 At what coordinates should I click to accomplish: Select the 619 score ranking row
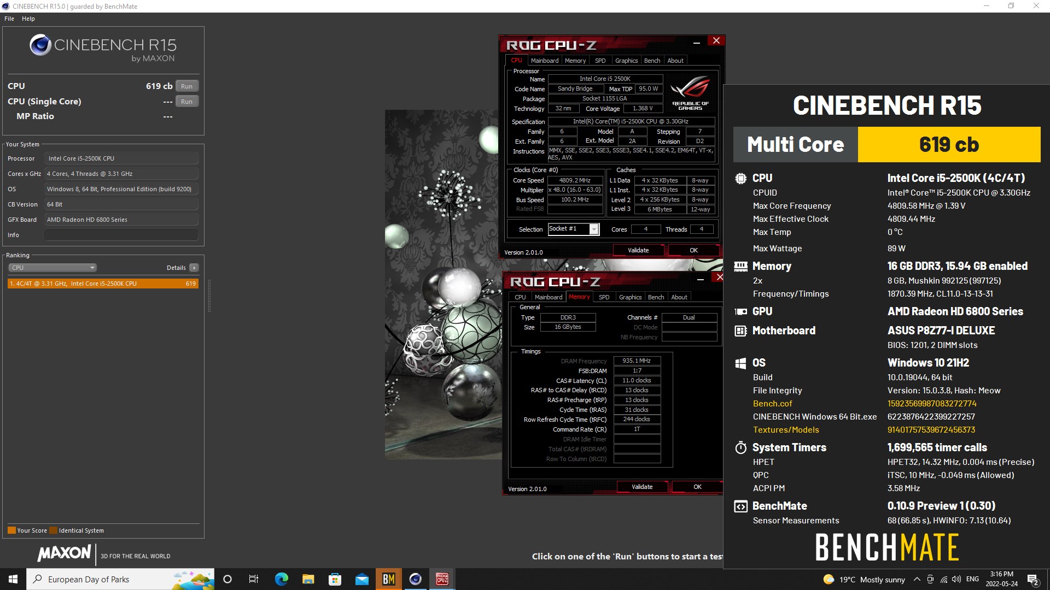103,284
